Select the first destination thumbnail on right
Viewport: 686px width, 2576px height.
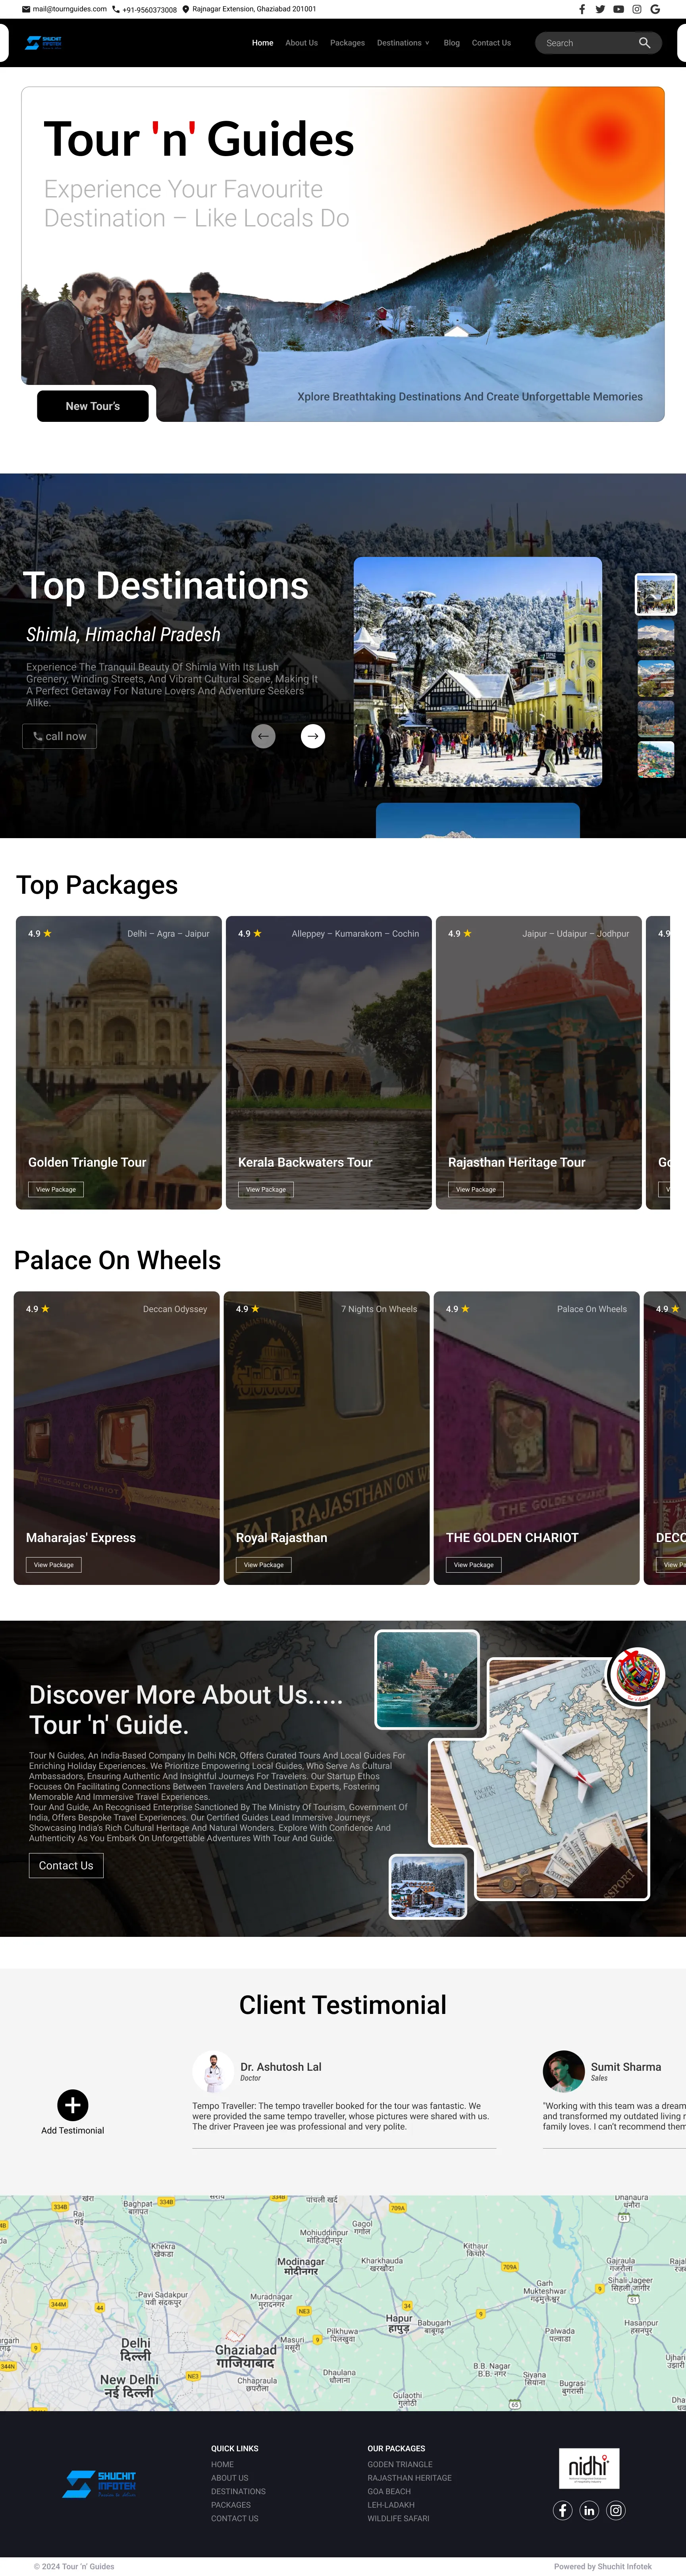[656, 594]
